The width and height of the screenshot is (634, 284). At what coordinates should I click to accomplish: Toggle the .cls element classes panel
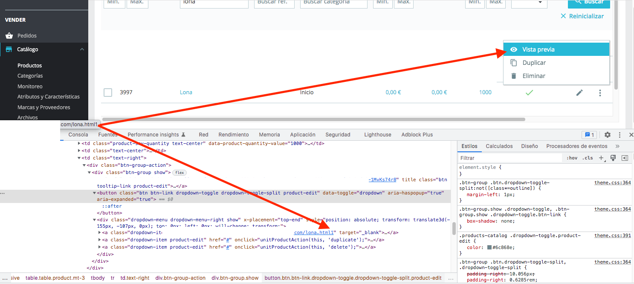tap(588, 158)
